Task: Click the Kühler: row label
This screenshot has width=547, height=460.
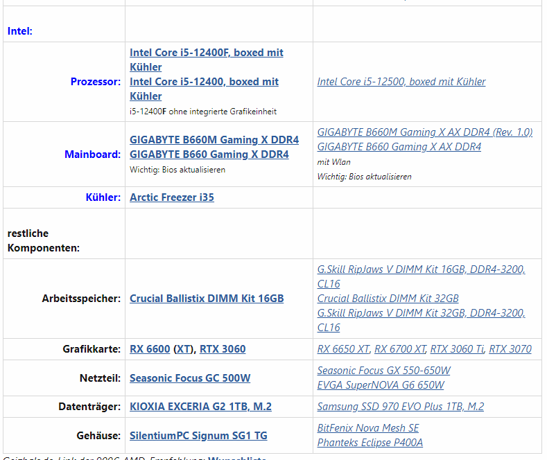Action: pyautogui.click(x=103, y=197)
